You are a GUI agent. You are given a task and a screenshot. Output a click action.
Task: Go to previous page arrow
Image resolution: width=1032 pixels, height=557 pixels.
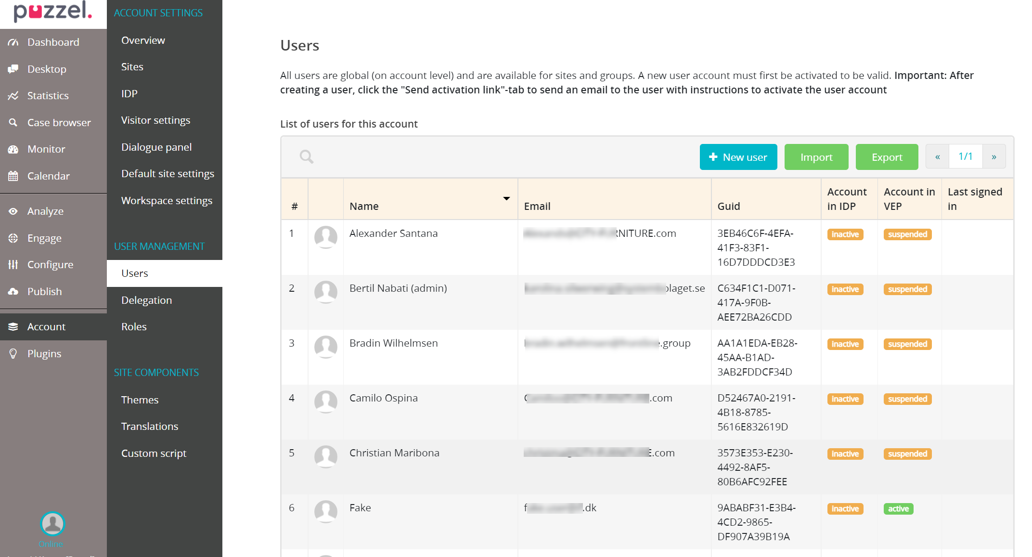click(938, 157)
